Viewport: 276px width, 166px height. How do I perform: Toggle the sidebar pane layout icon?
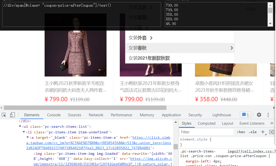272,132
